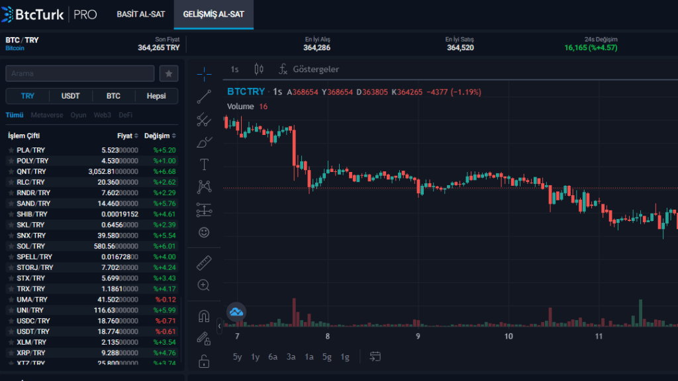This screenshot has width=678, height=381.
Task: Toggle lock all drawing tools
Action: click(x=204, y=360)
